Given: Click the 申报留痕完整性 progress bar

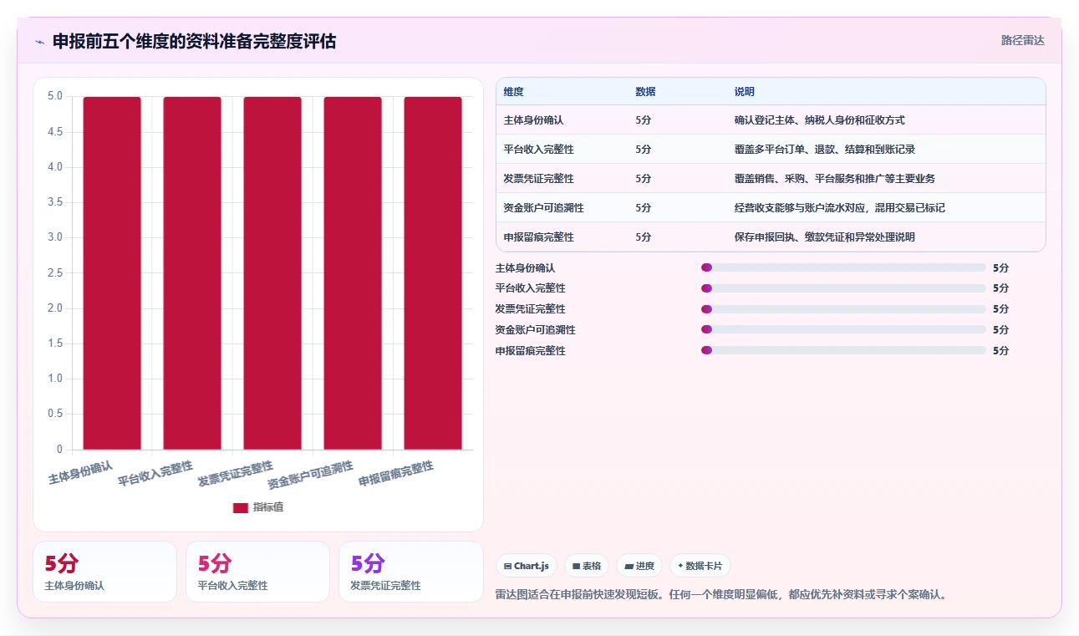Looking at the screenshot, I should coord(843,350).
